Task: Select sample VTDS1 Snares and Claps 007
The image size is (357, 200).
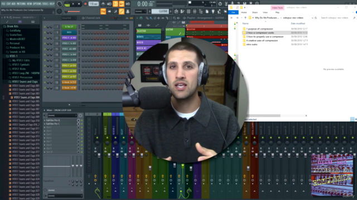Action: coord(26,109)
